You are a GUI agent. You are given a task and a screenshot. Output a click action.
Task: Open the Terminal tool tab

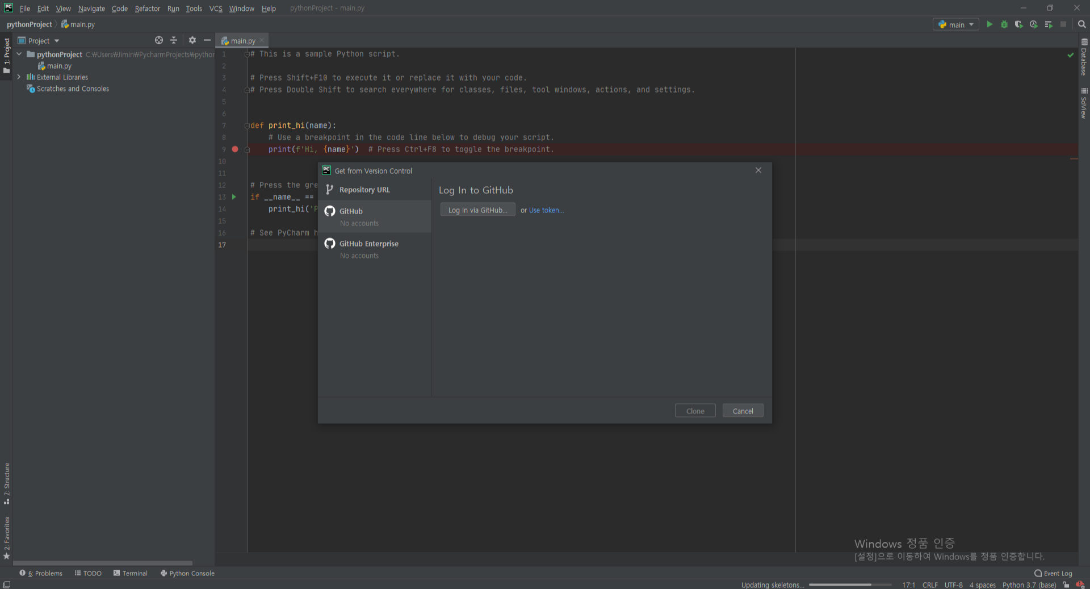pyautogui.click(x=131, y=573)
